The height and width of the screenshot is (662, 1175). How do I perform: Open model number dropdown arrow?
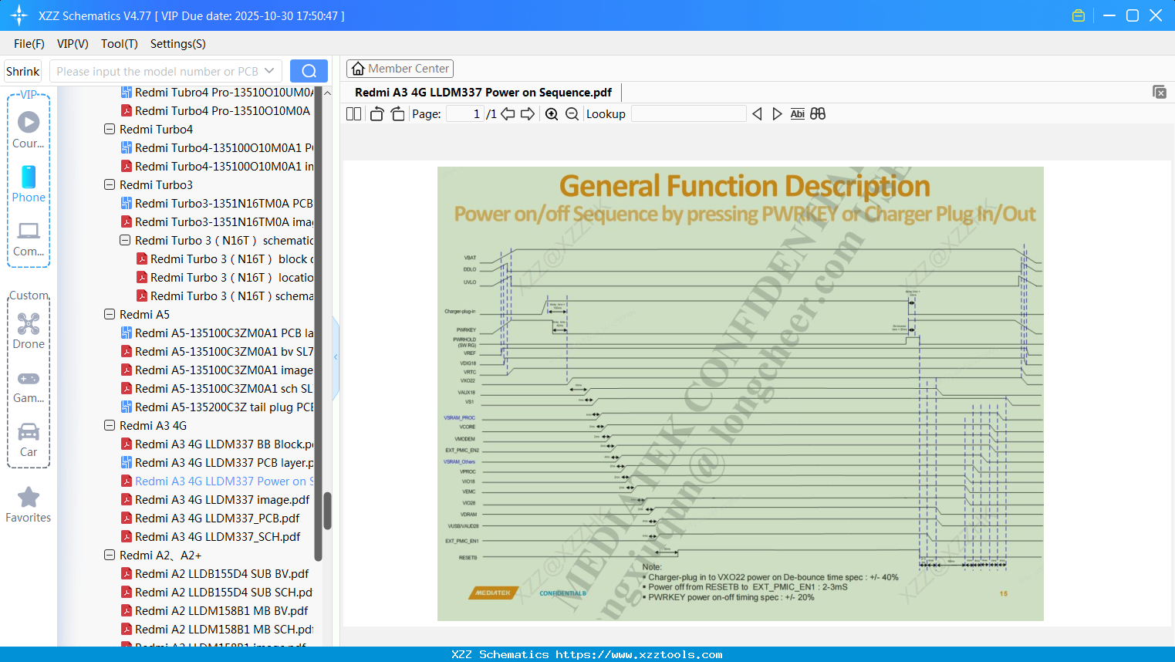269,71
